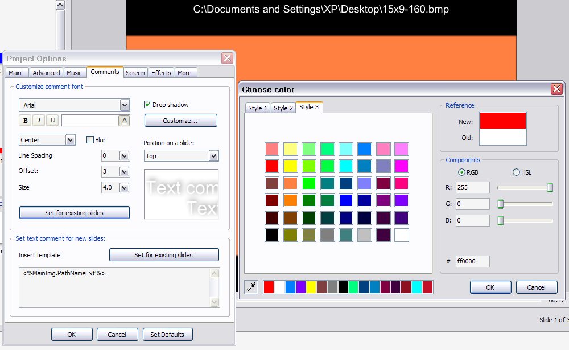Click the Insert template link

(40, 255)
